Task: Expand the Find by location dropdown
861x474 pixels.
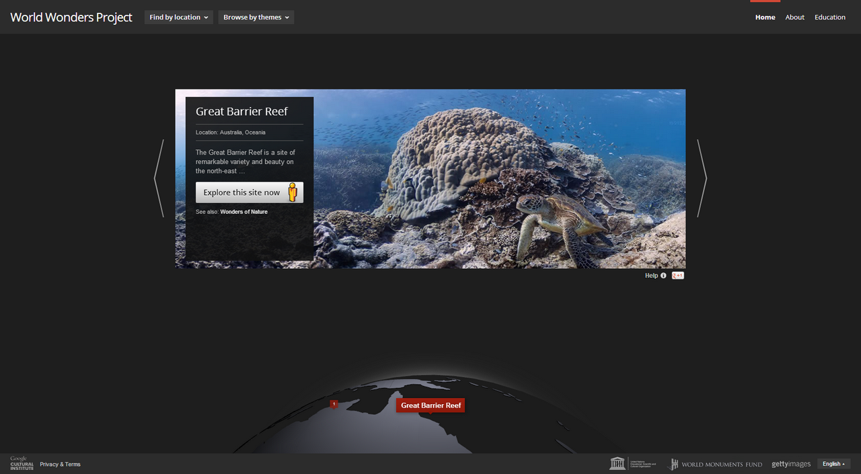Action: [179, 17]
